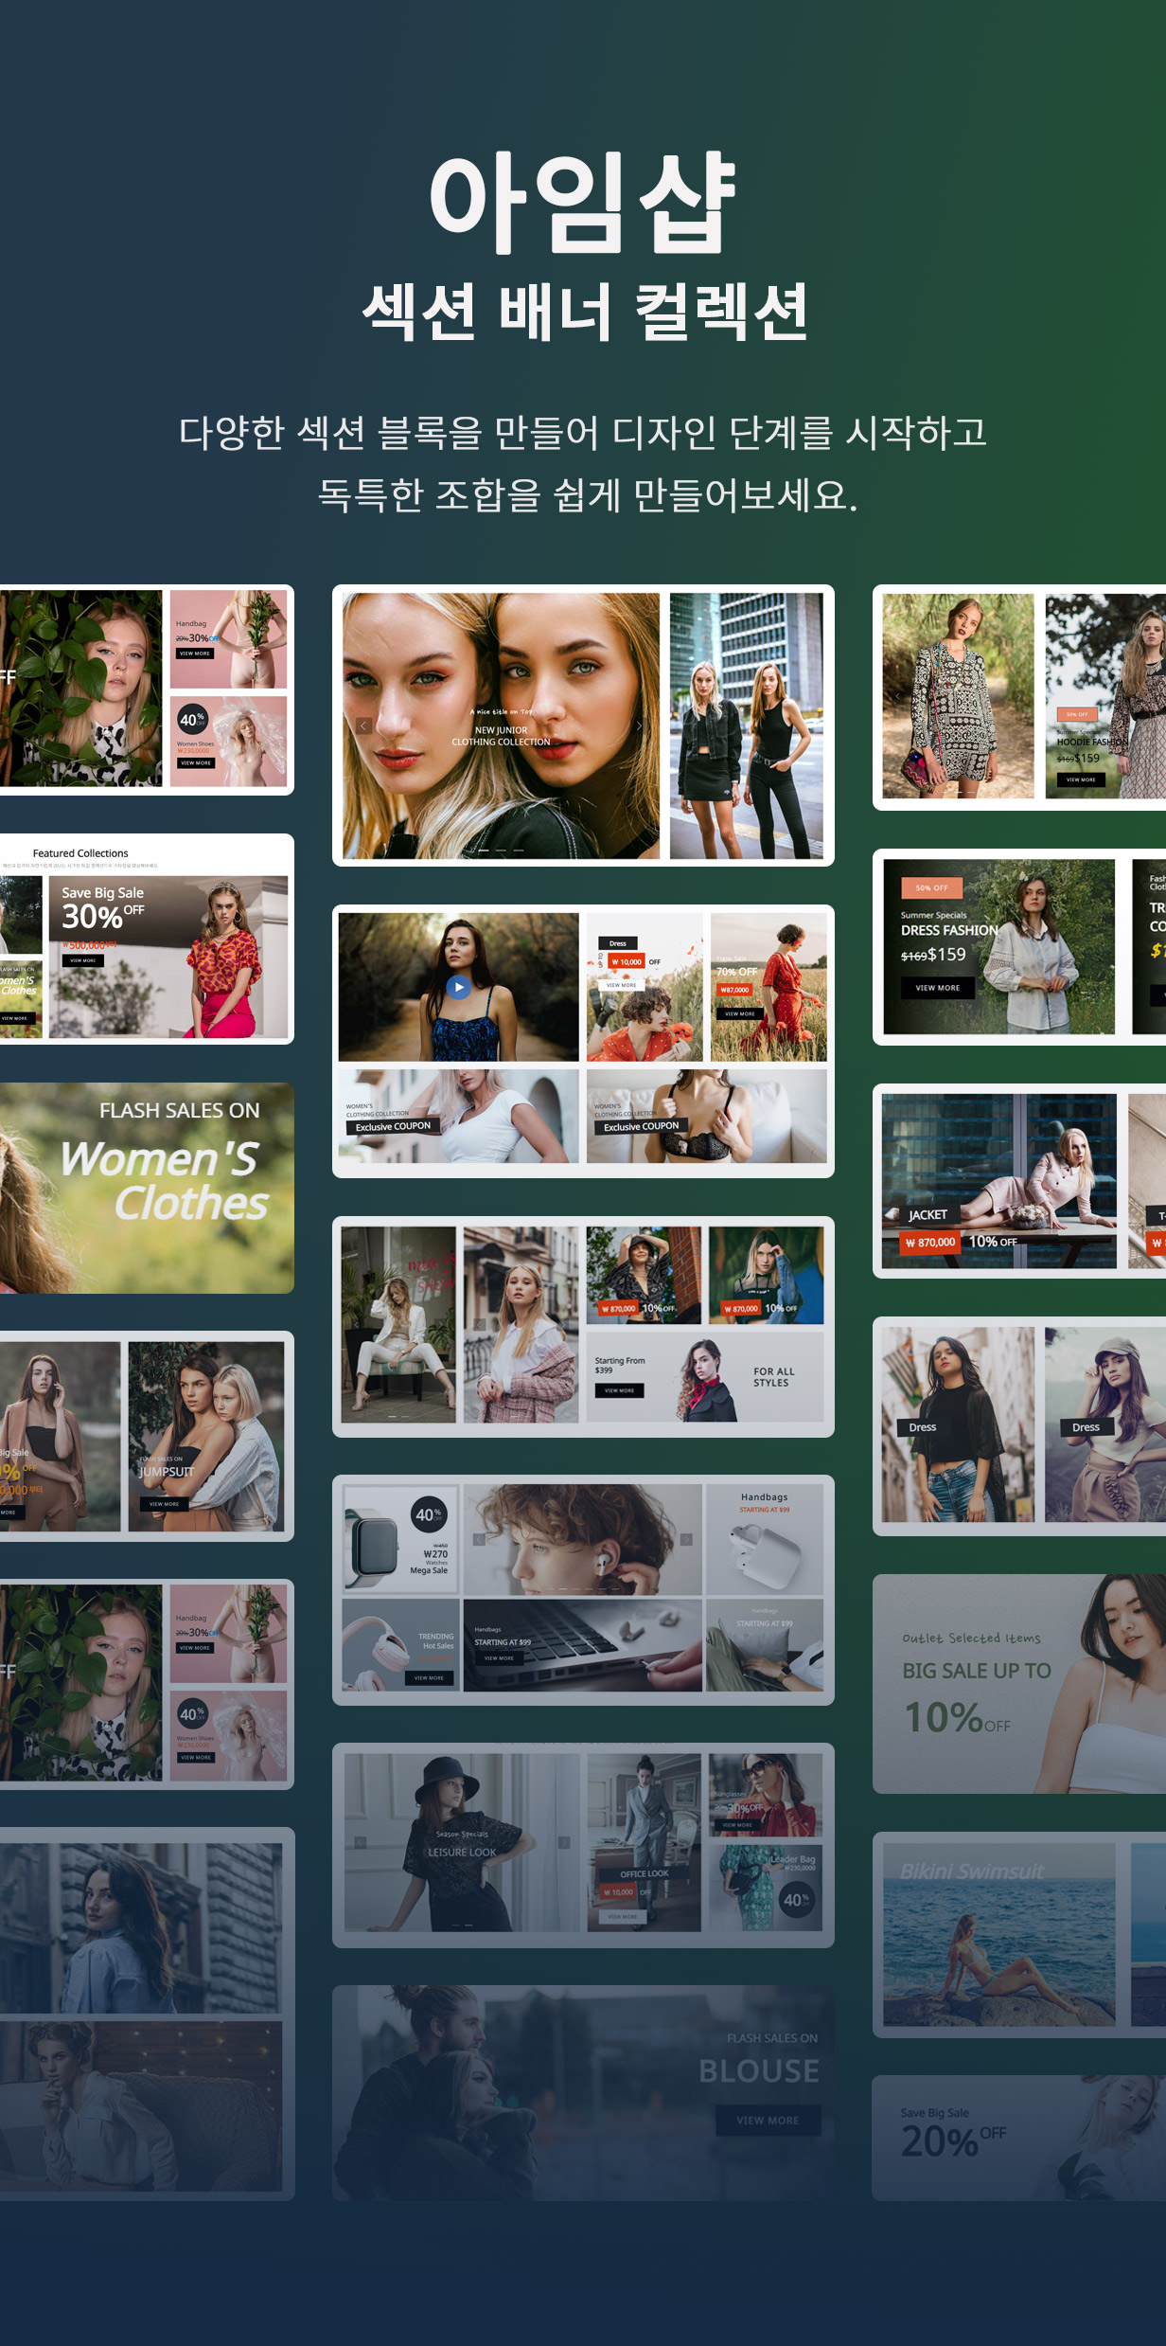This screenshot has width=1166, height=2346.
Task: Click previous arrow on Leisure Look banner
Action: pos(361,1842)
